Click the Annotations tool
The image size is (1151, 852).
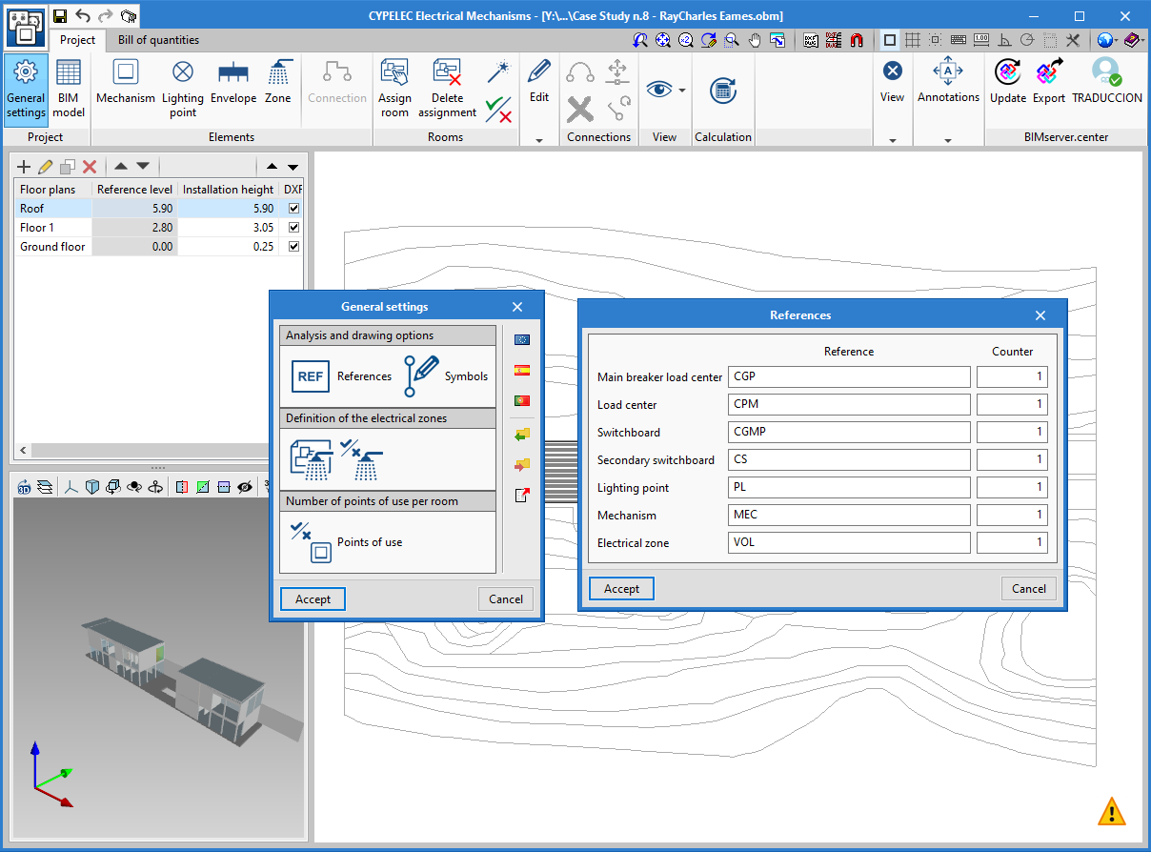click(x=948, y=81)
